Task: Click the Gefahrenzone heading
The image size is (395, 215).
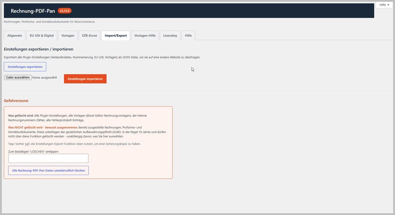Action: [x=16, y=101]
